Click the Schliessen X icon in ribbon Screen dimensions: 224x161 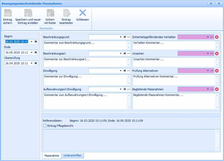click(x=83, y=13)
